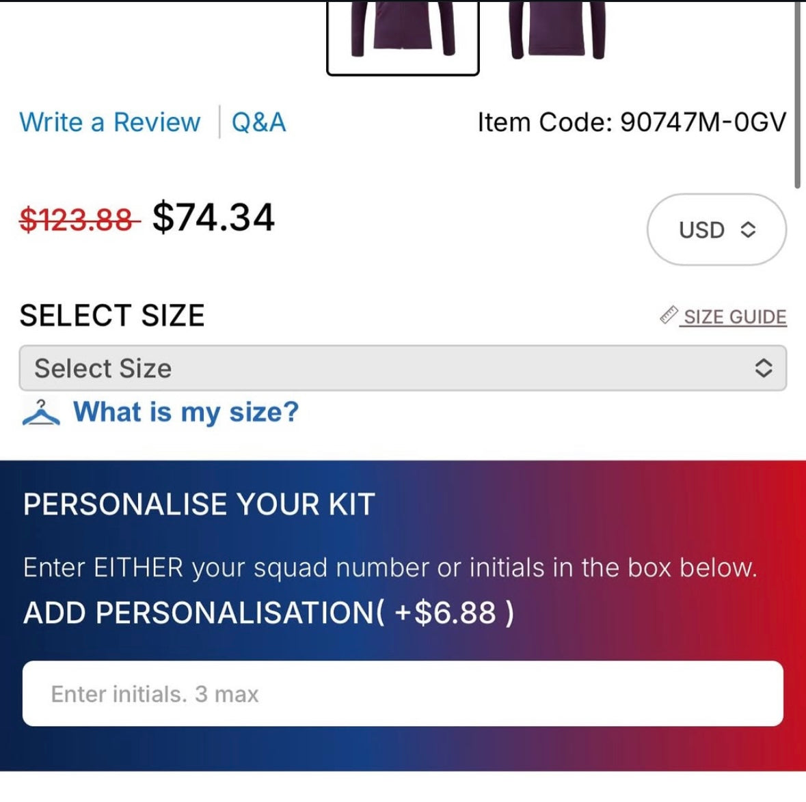Click the ruler icon beside Size Guide
This screenshot has height=802, width=806.
tap(669, 315)
